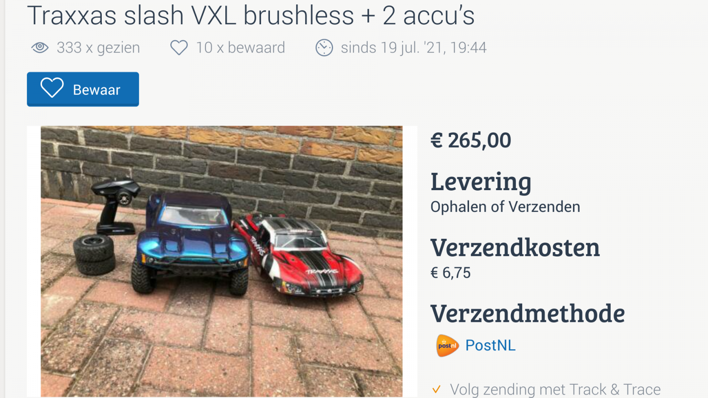
Task: Click the clock icon beside the posting date
Action: (324, 48)
